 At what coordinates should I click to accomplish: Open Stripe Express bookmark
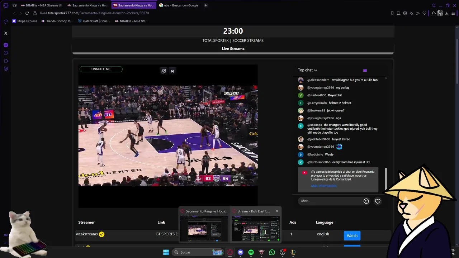(25, 21)
